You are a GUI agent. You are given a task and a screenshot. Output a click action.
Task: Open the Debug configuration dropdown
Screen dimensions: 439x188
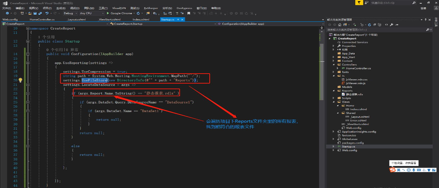(70, 13)
